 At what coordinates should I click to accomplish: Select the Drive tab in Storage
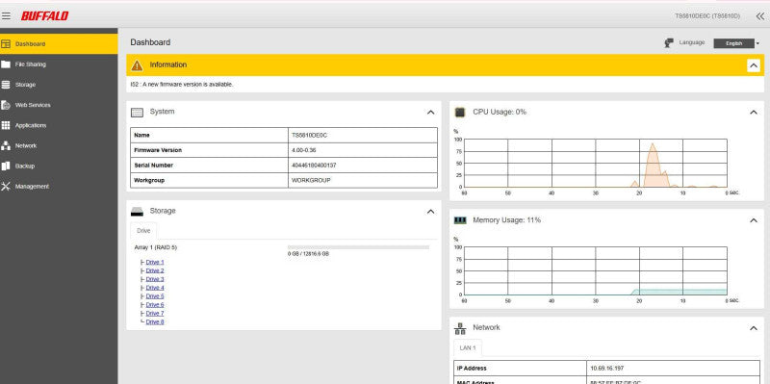[143, 231]
